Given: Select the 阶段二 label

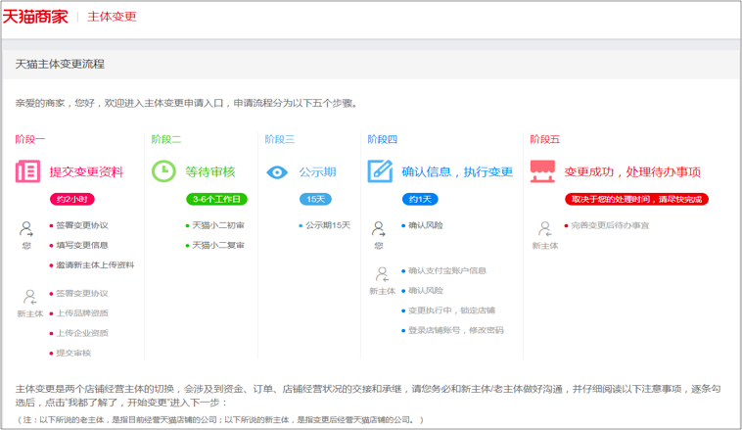Looking at the screenshot, I should click(x=166, y=139).
